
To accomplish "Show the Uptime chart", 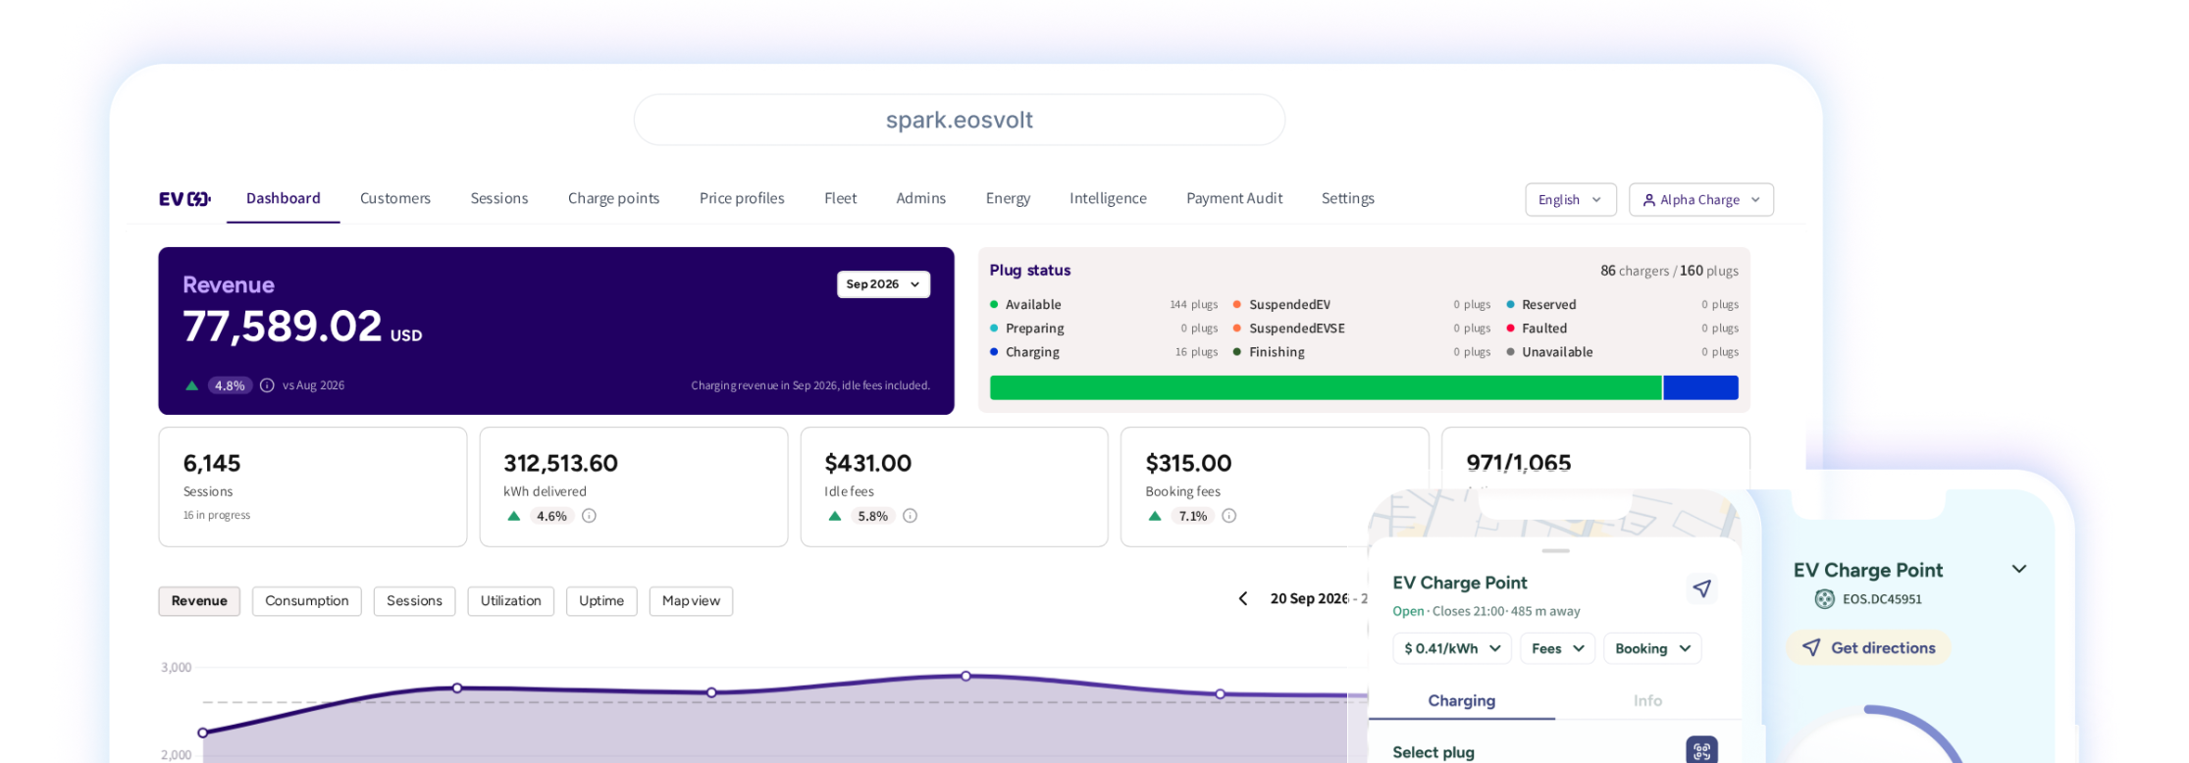I will pyautogui.click(x=601, y=601).
